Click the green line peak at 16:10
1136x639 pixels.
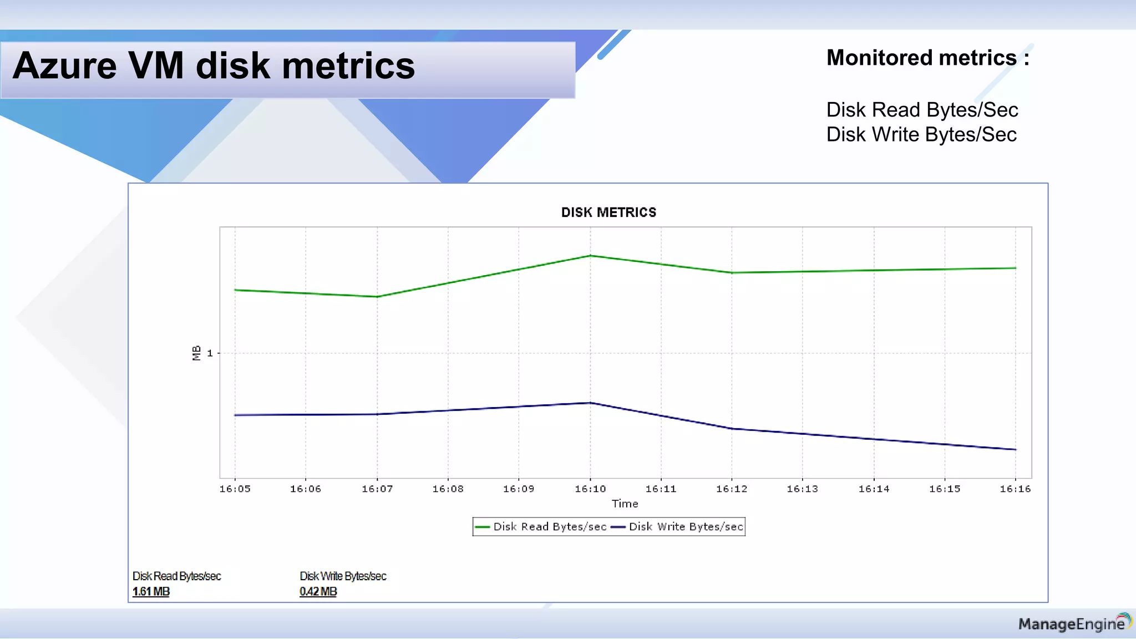(x=590, y=256)
